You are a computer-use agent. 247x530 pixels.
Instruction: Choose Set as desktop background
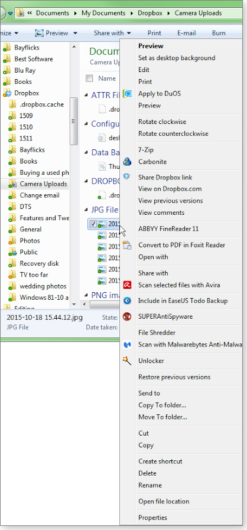point(177,58)
